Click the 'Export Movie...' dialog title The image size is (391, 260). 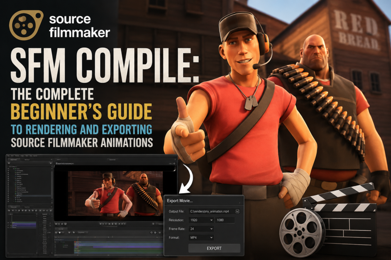tap(180, 201)
